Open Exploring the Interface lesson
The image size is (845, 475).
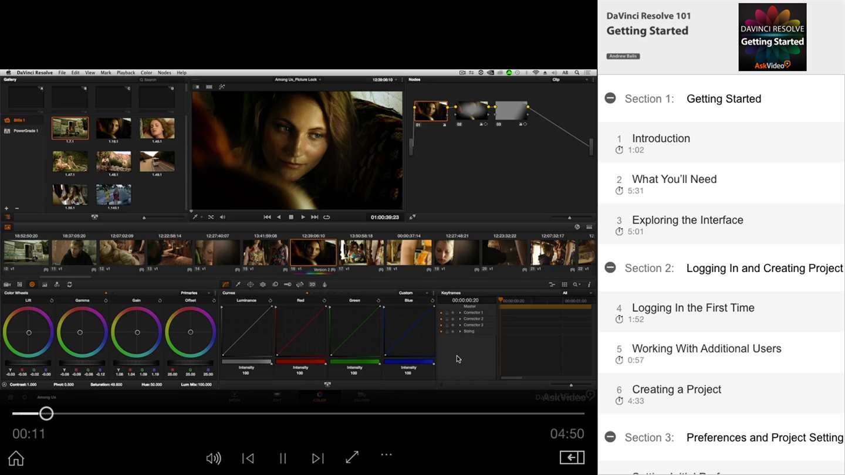721,224
